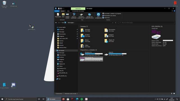Image resolution: width=180 pixels, height=101 pixels.
Task: Open the Descargas folder in Carpetas
Action: (85, 30)
